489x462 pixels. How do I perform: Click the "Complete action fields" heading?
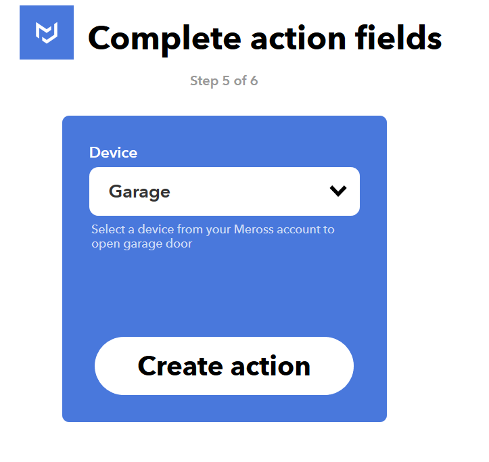(264, 38)
